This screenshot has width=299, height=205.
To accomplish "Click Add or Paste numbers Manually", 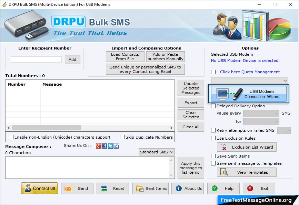I will click(x=166, y=56).
